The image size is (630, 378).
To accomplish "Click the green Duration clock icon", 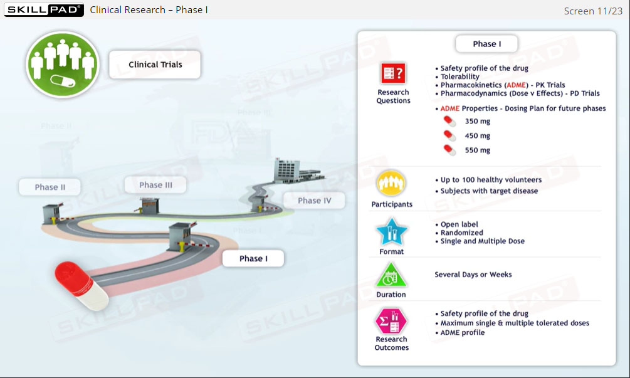I will point(391,279).
